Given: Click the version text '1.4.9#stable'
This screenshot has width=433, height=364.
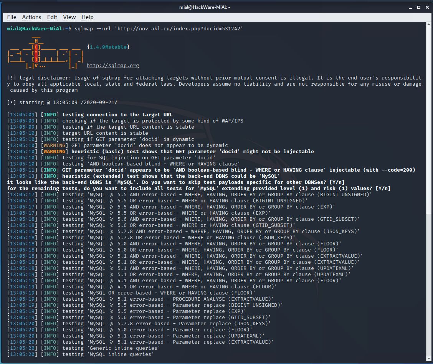Looking at the screenshot, I should pyautogui.click(x=108, y=47).
